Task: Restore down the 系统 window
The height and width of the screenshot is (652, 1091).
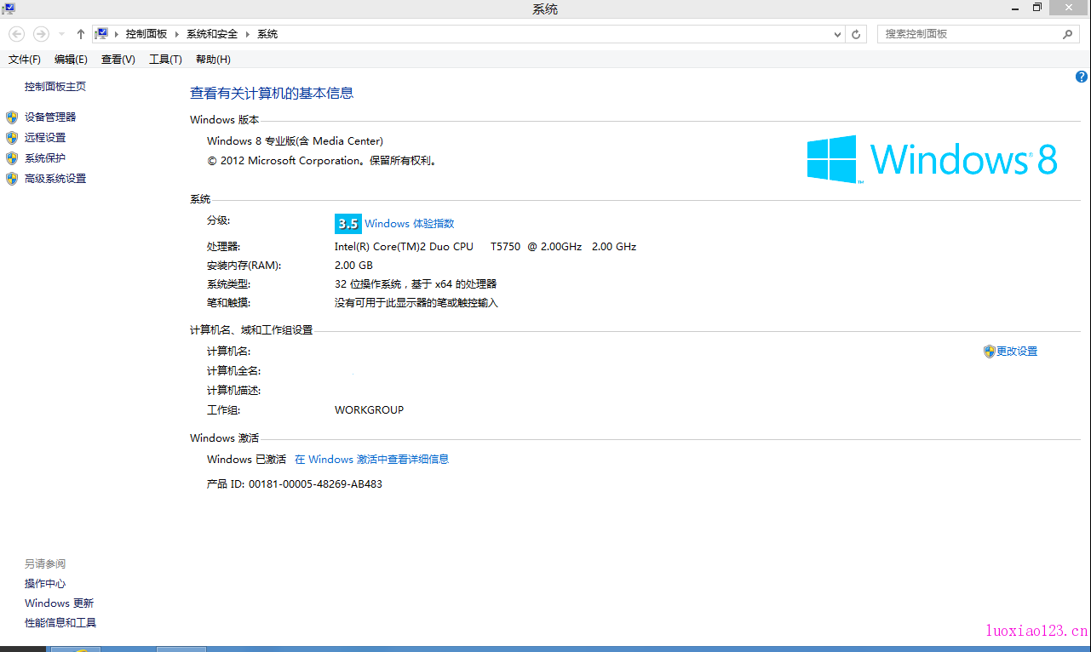Action: (x=1037, y=8)
